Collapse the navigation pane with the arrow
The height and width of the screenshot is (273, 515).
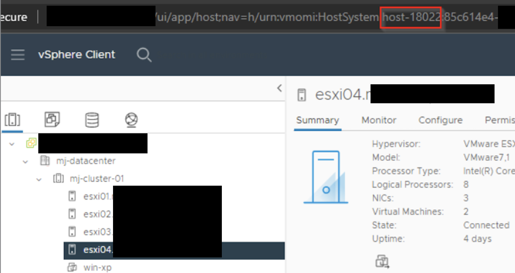pyautogui.click(x=279, y=88)
